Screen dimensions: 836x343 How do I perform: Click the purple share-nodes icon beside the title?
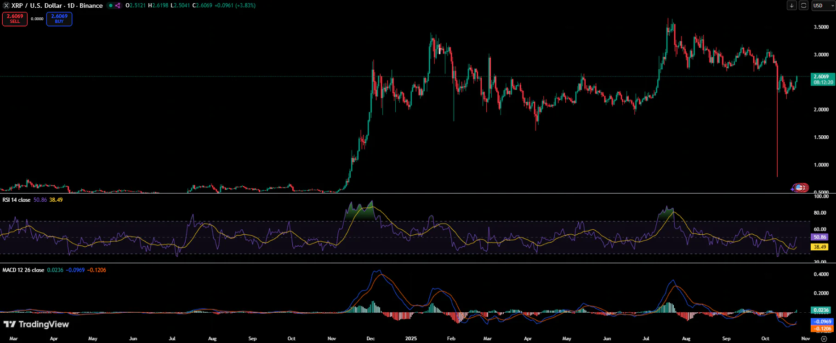coord(118,6)
